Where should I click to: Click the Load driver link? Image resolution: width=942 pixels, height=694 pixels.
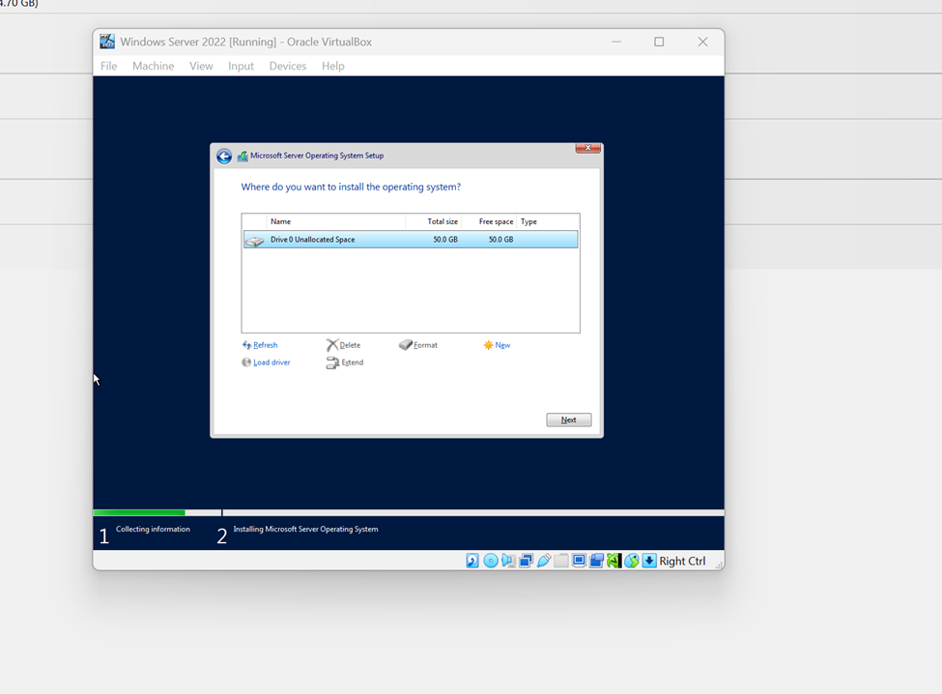point(266,362)
